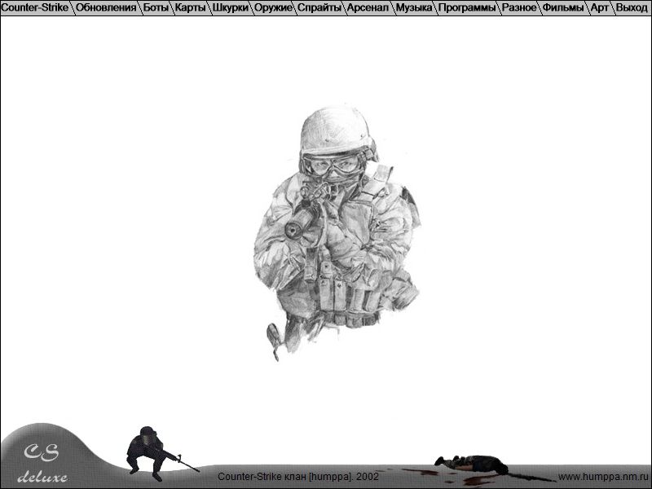Go to the Программы tab
The height and width of the screenshot is (489, 652).
coord(467,7)
